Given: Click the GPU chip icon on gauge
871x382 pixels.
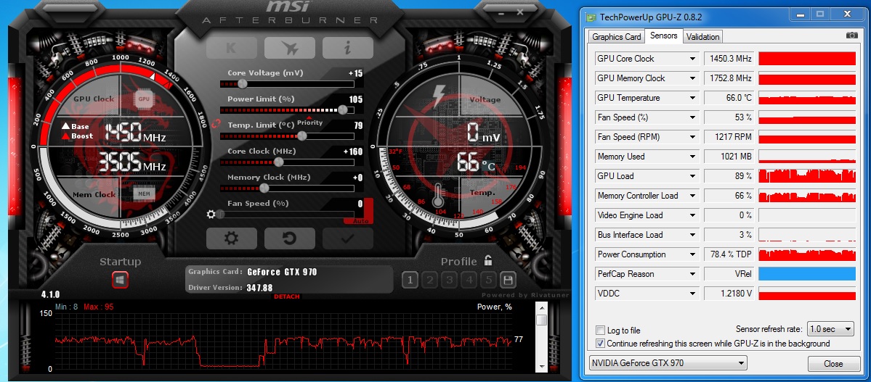Looking at the screenshot, I should tap(144, 99).
